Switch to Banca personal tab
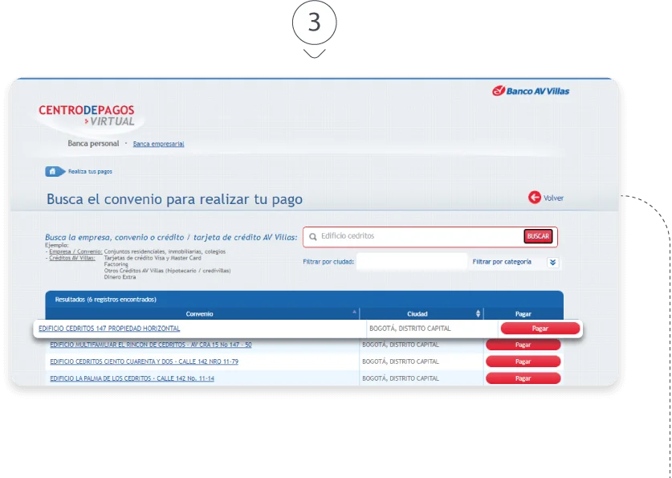Image resolution: width=672 pixels, height=478 pixels. (93, 144)
